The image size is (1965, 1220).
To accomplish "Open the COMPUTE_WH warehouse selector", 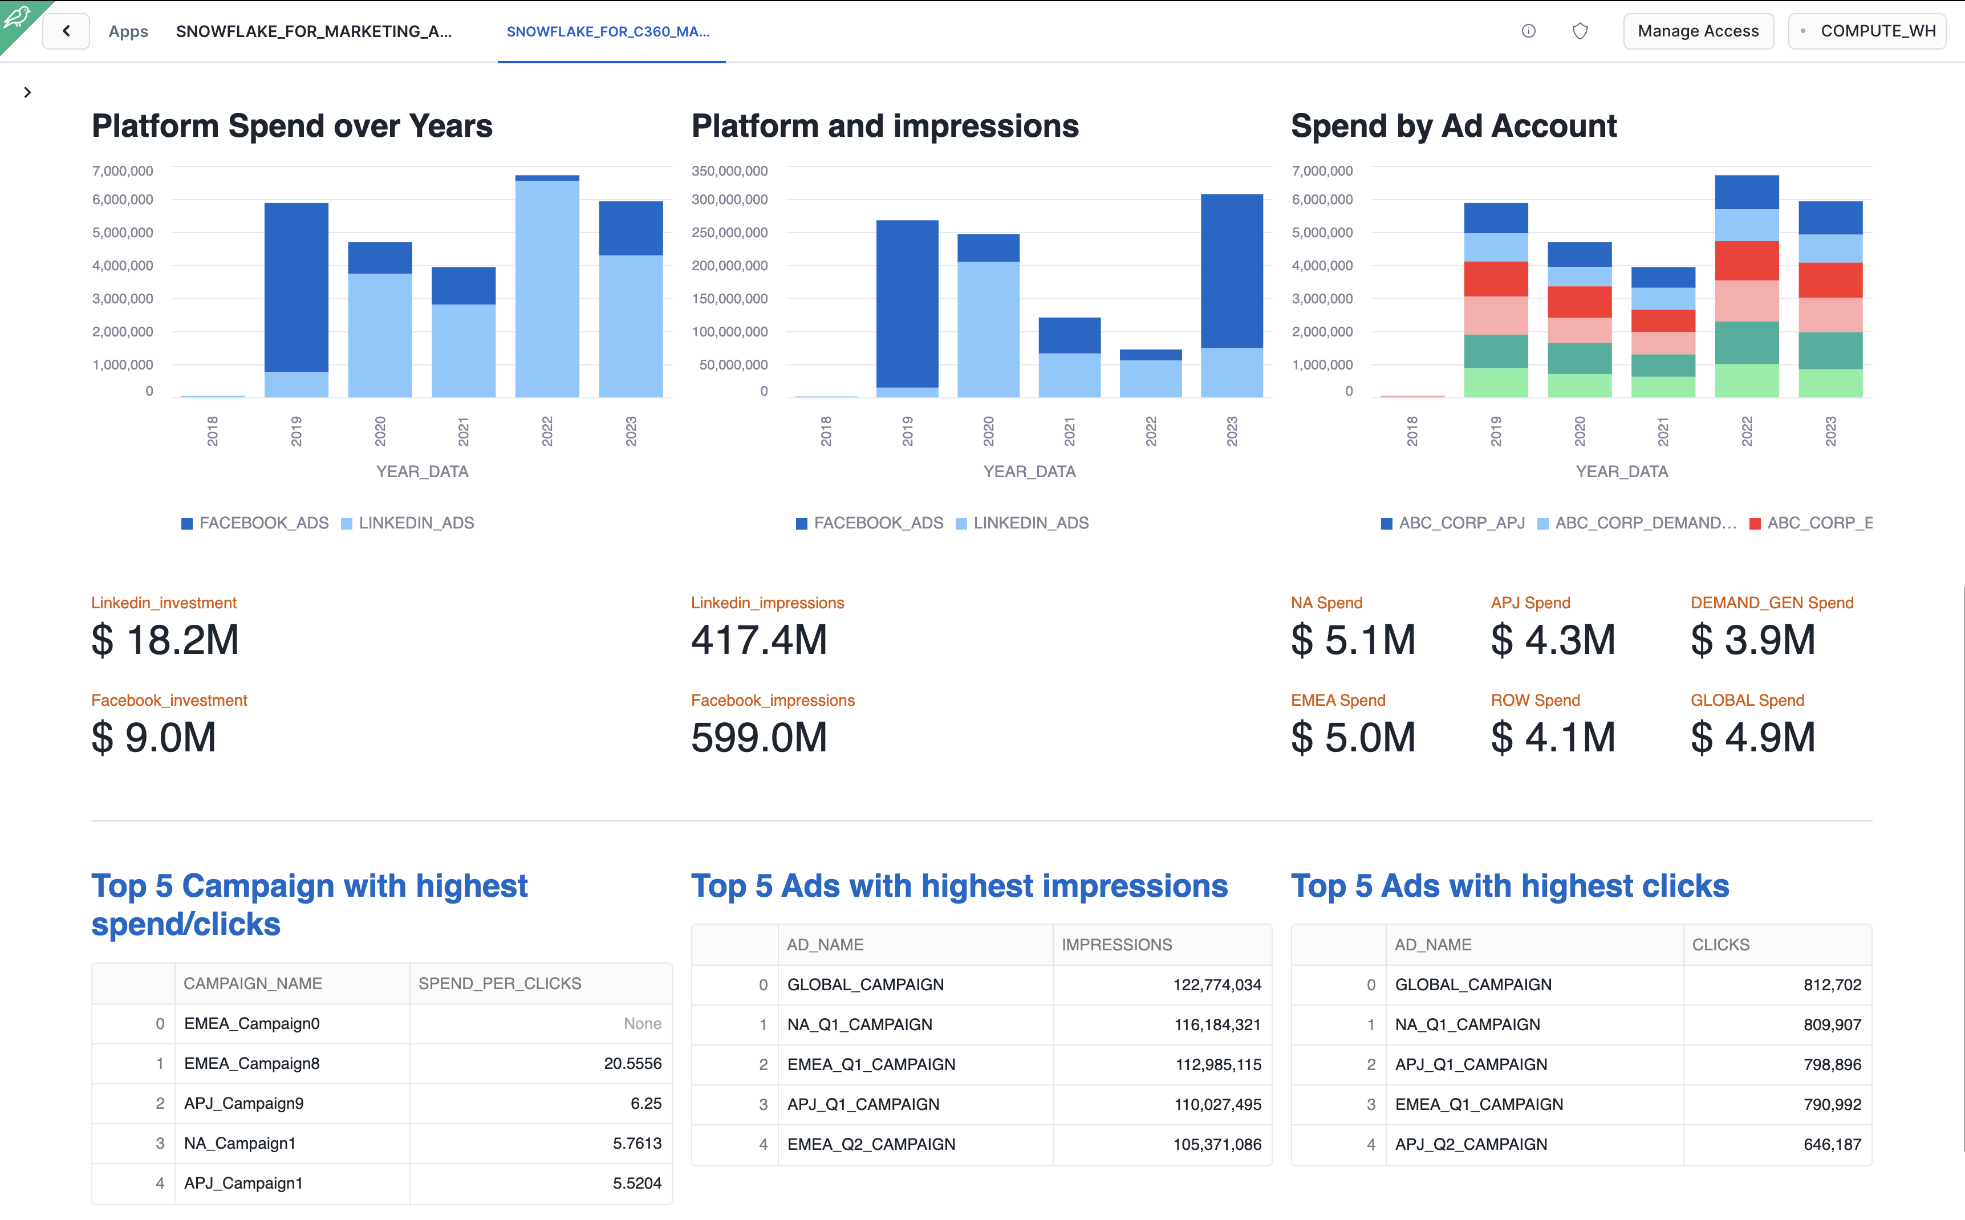I will coord(1867,31).
